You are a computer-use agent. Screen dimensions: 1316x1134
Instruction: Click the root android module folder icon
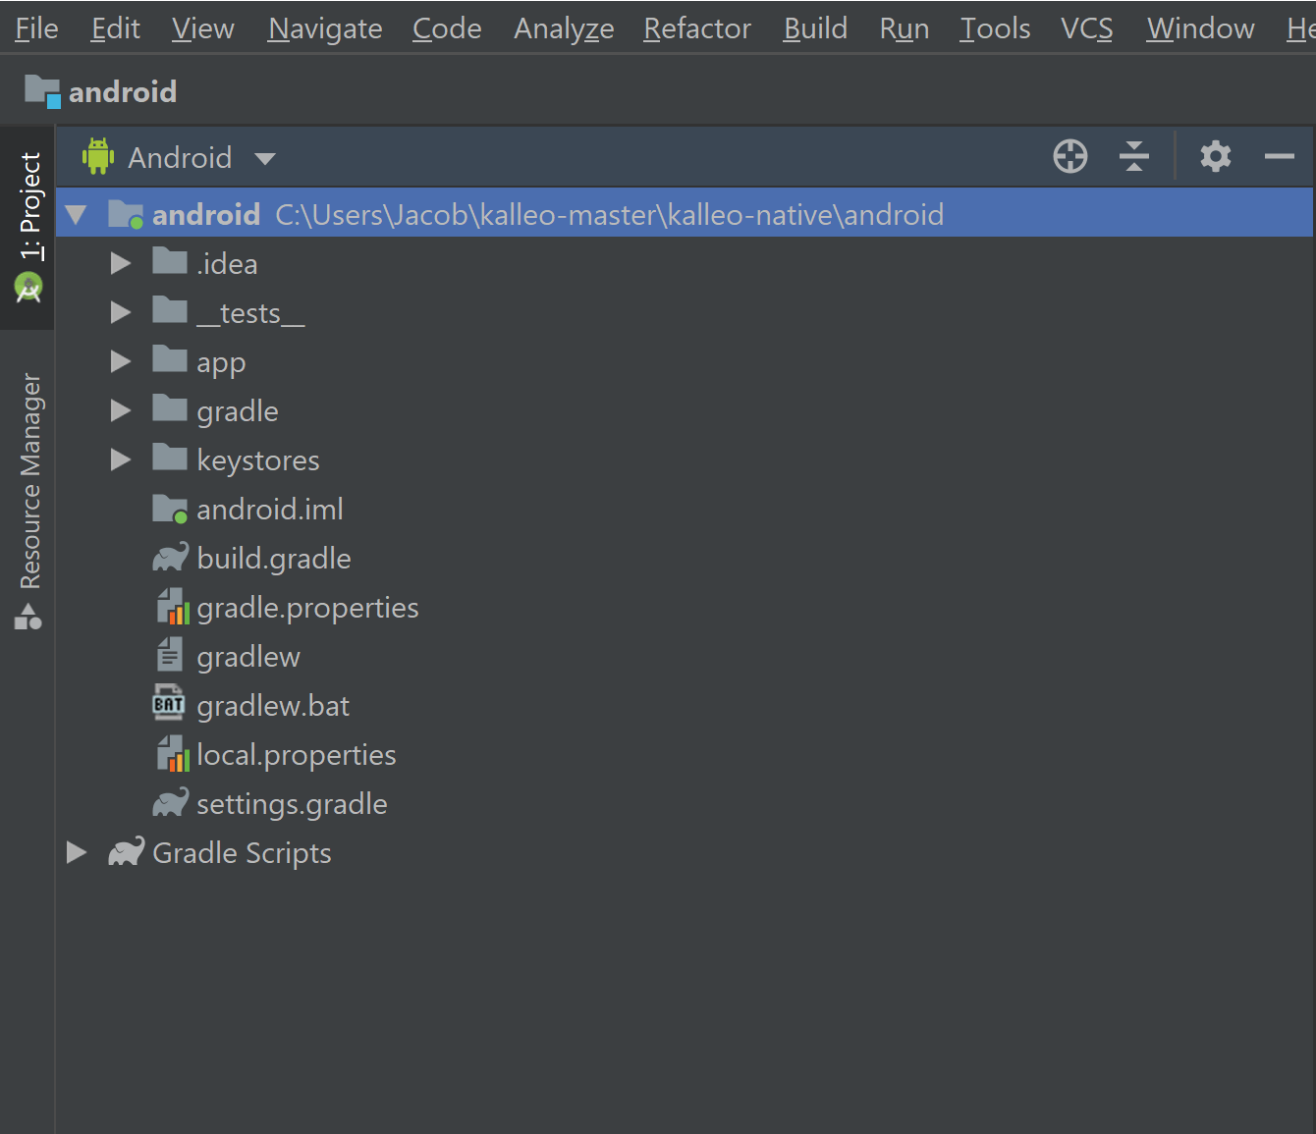pyautogui.click(x=126, y=214)
